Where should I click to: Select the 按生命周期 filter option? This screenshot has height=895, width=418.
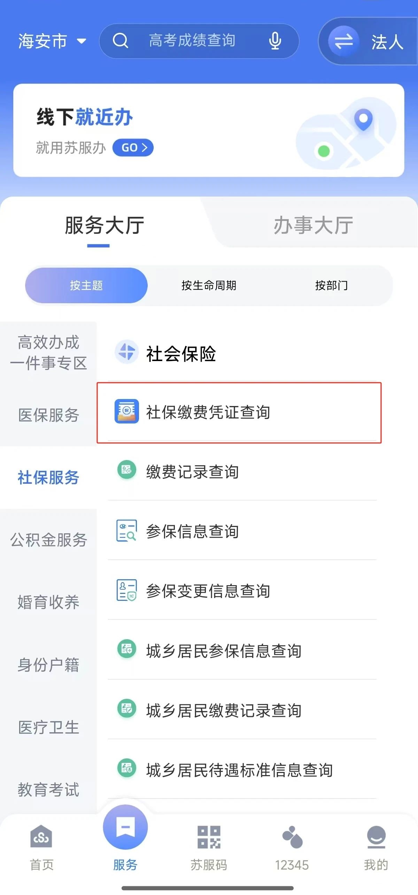(209, 285)
